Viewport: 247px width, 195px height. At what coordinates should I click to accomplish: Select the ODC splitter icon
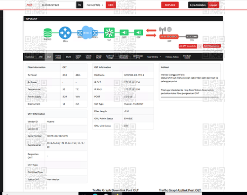(124, 32)
